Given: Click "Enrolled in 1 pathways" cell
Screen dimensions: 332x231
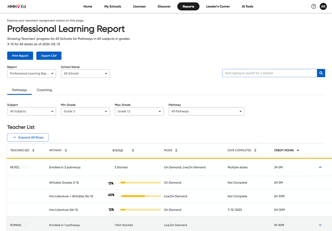Looking at the screenshot, I should [65, 225].
